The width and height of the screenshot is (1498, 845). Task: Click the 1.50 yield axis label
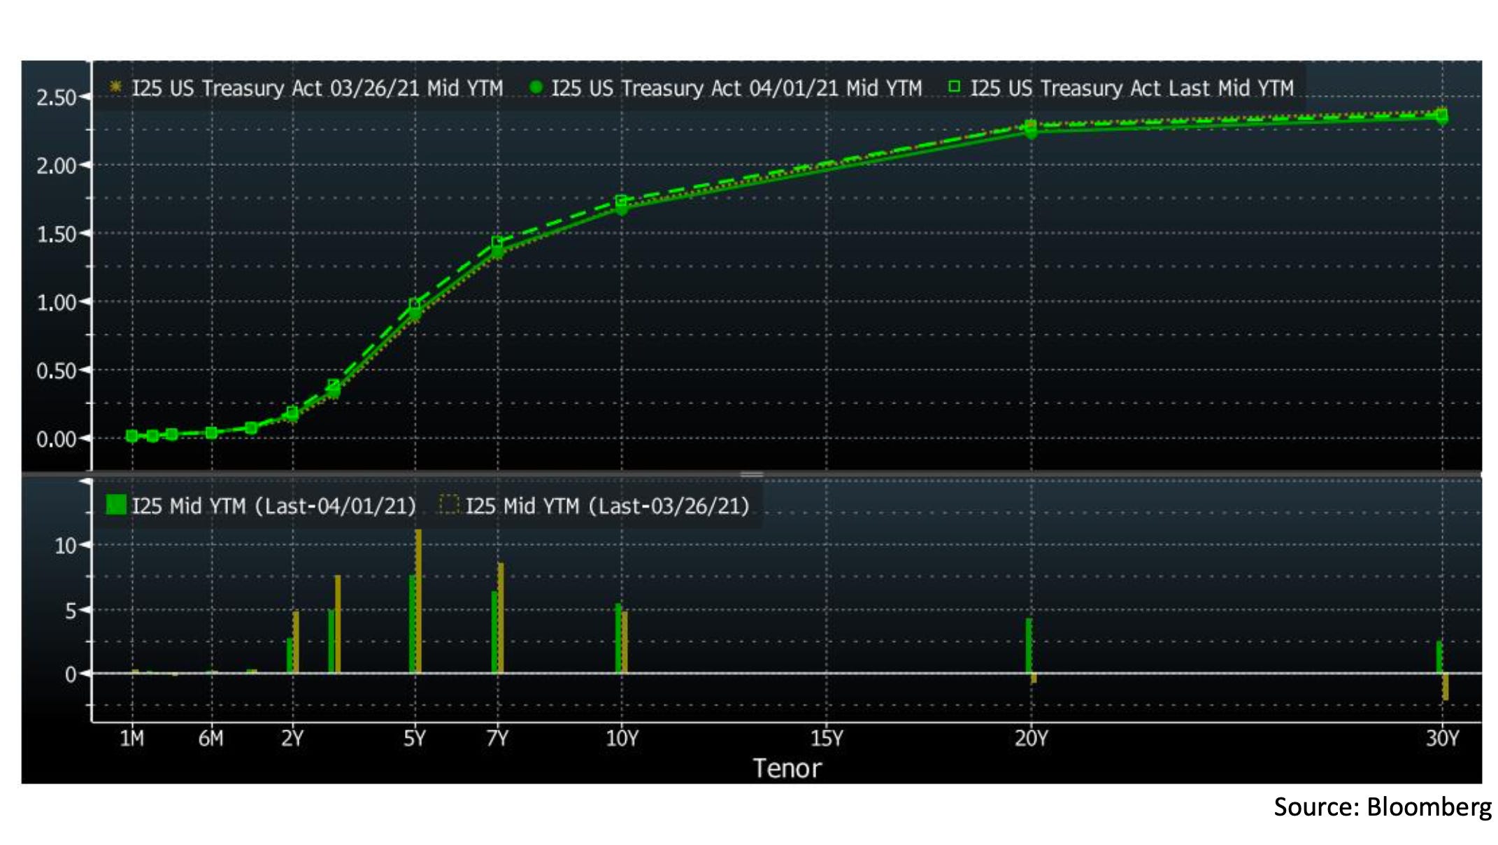coord(56,234)
